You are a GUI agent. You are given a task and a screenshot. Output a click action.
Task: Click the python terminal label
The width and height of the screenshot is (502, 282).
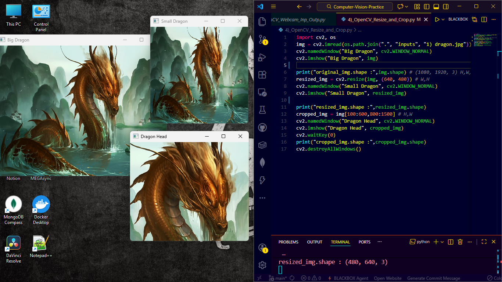420,242
